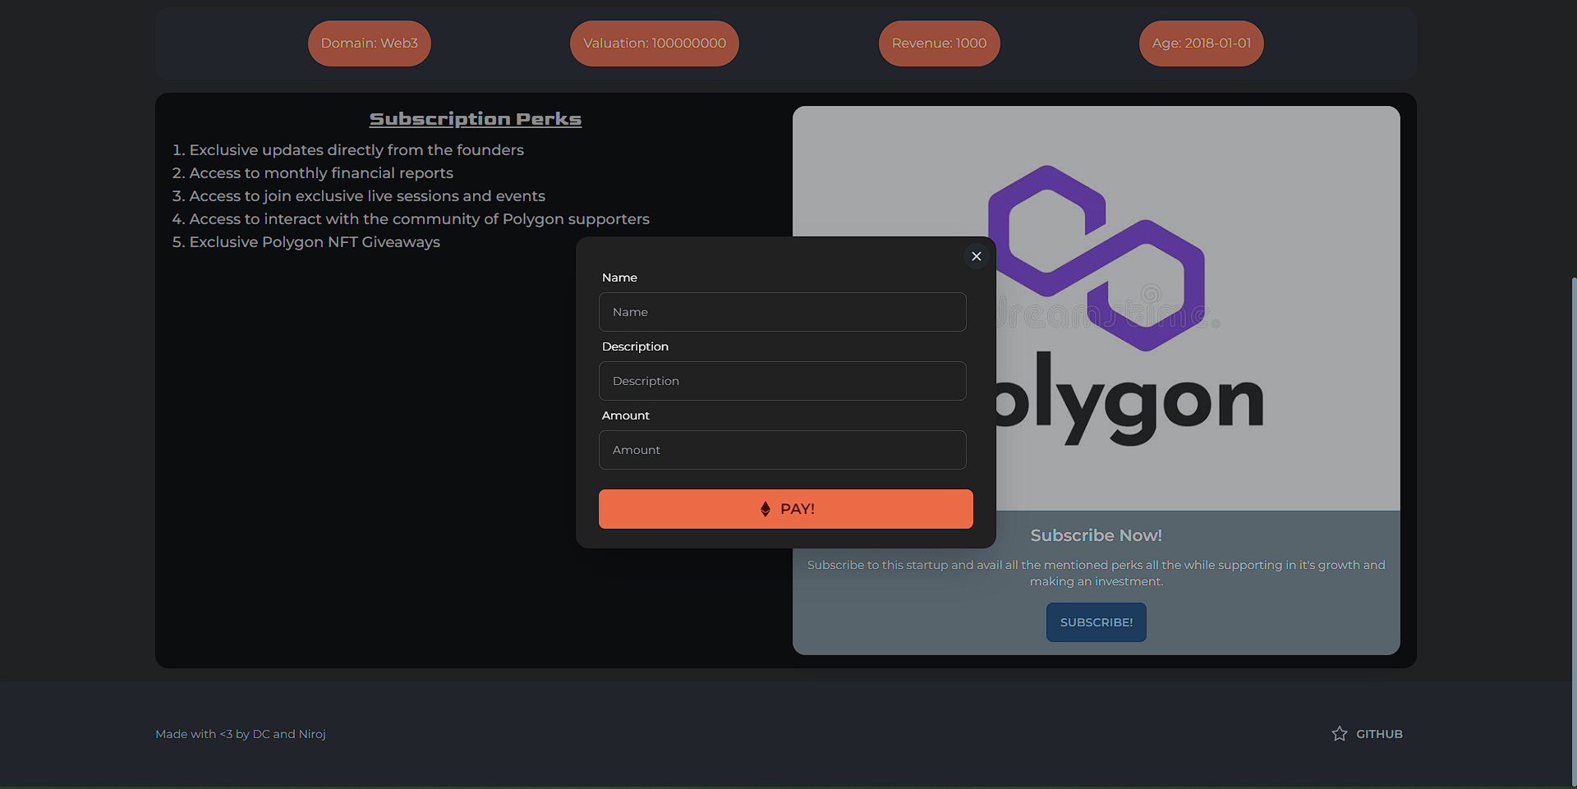Click the Name input field
Image resolution: width=1577 pixels, height=789 pixels.
(782, 312)
